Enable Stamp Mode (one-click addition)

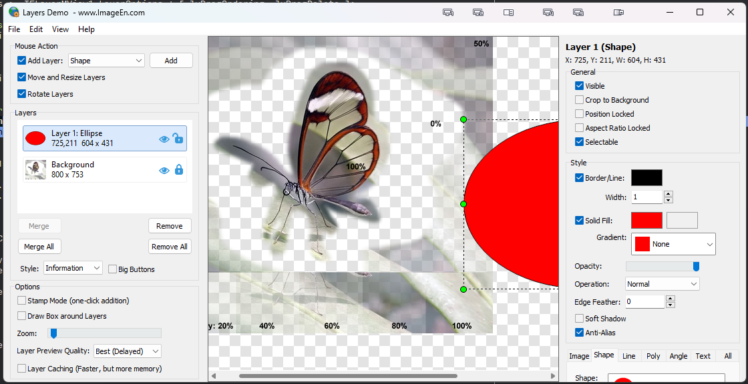(x=21, y=301)
